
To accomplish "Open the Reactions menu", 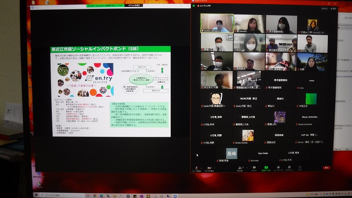I will click(289, 169).
